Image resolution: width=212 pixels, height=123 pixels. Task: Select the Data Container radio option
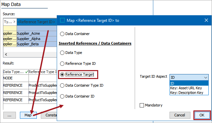(x=62, y=34)
